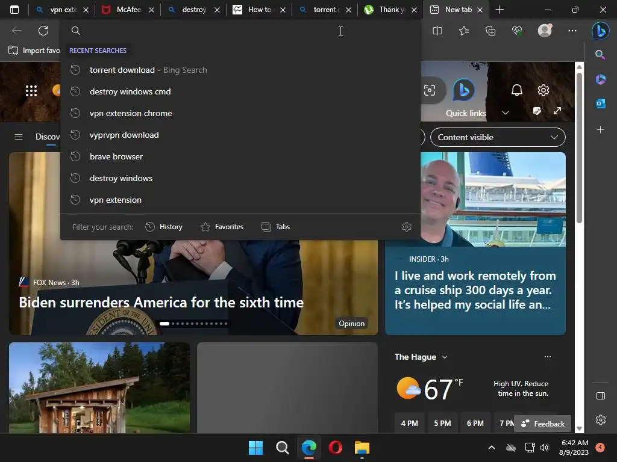Go back with the back arrow
617x462 pixels.
pos(16,31)
